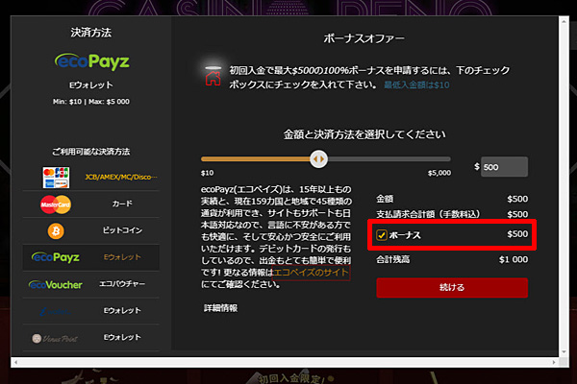Click the $5,000 maximum slider label
Viewport: 577px width, 384px height.
tap(439, 173)
